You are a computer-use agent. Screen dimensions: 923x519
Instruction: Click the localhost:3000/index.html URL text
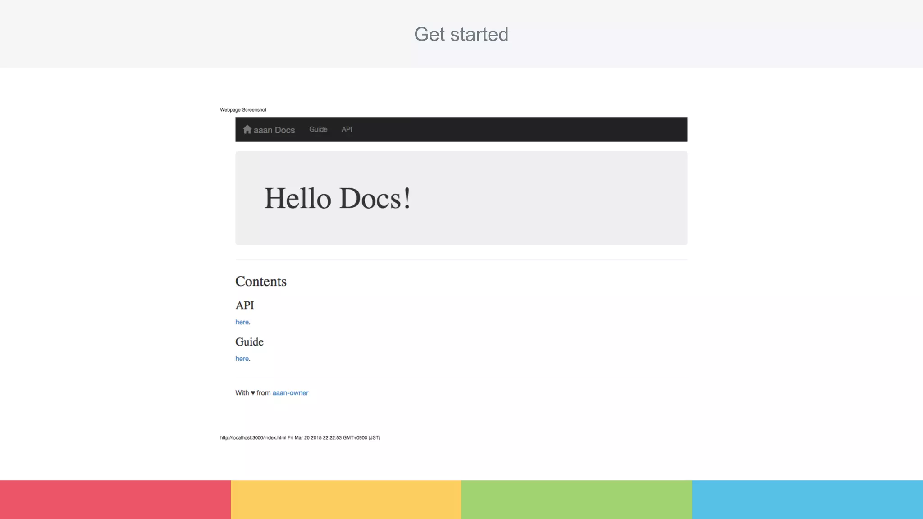pyautogui.click(x=253, y=438)
